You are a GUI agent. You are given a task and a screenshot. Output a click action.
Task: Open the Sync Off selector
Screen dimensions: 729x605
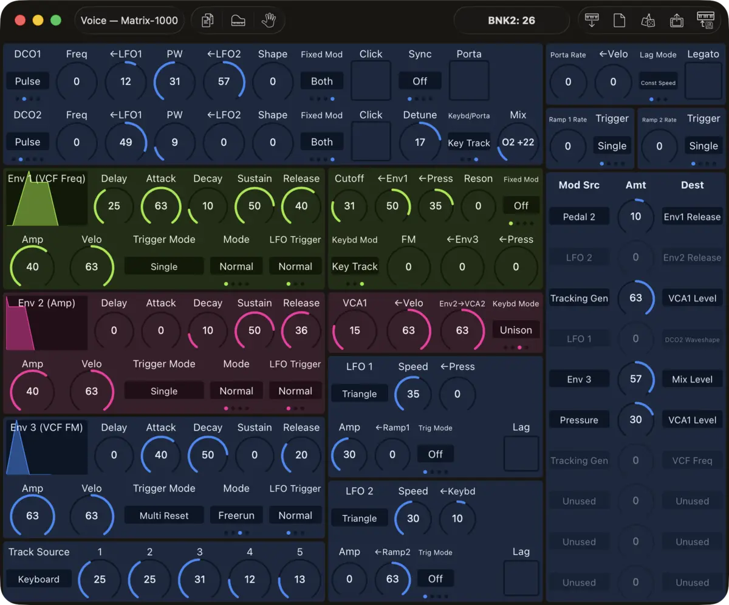coord(420,81)
